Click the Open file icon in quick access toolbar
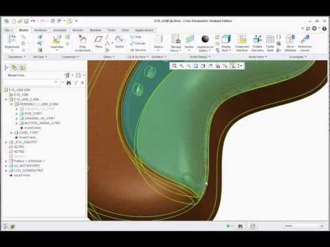Viewport: 330px width, 247px height. (x=20, y=21)
